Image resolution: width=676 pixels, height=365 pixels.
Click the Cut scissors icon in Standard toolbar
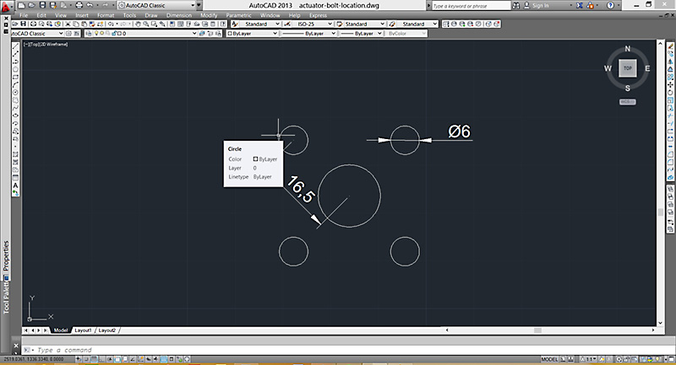pos(68,24)
